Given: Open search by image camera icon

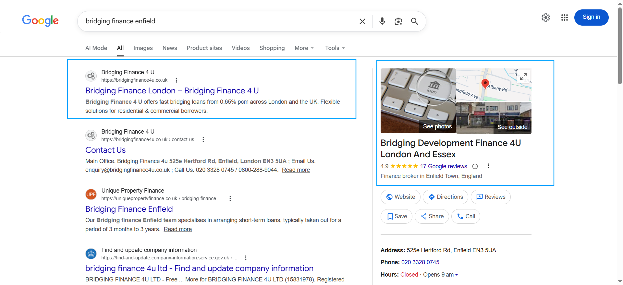Looking at the screenshot, I should click(398, 21).
